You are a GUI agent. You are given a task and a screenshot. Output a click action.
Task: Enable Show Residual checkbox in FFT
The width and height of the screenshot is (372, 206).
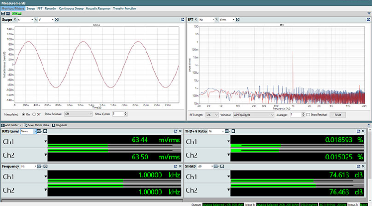307,114
